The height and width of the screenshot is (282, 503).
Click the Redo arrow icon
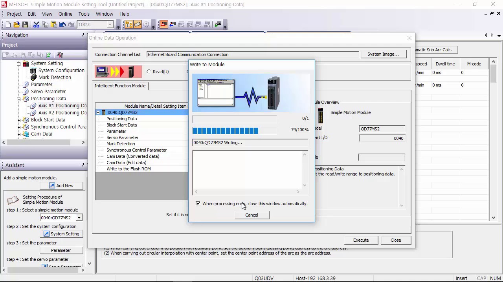71,25
